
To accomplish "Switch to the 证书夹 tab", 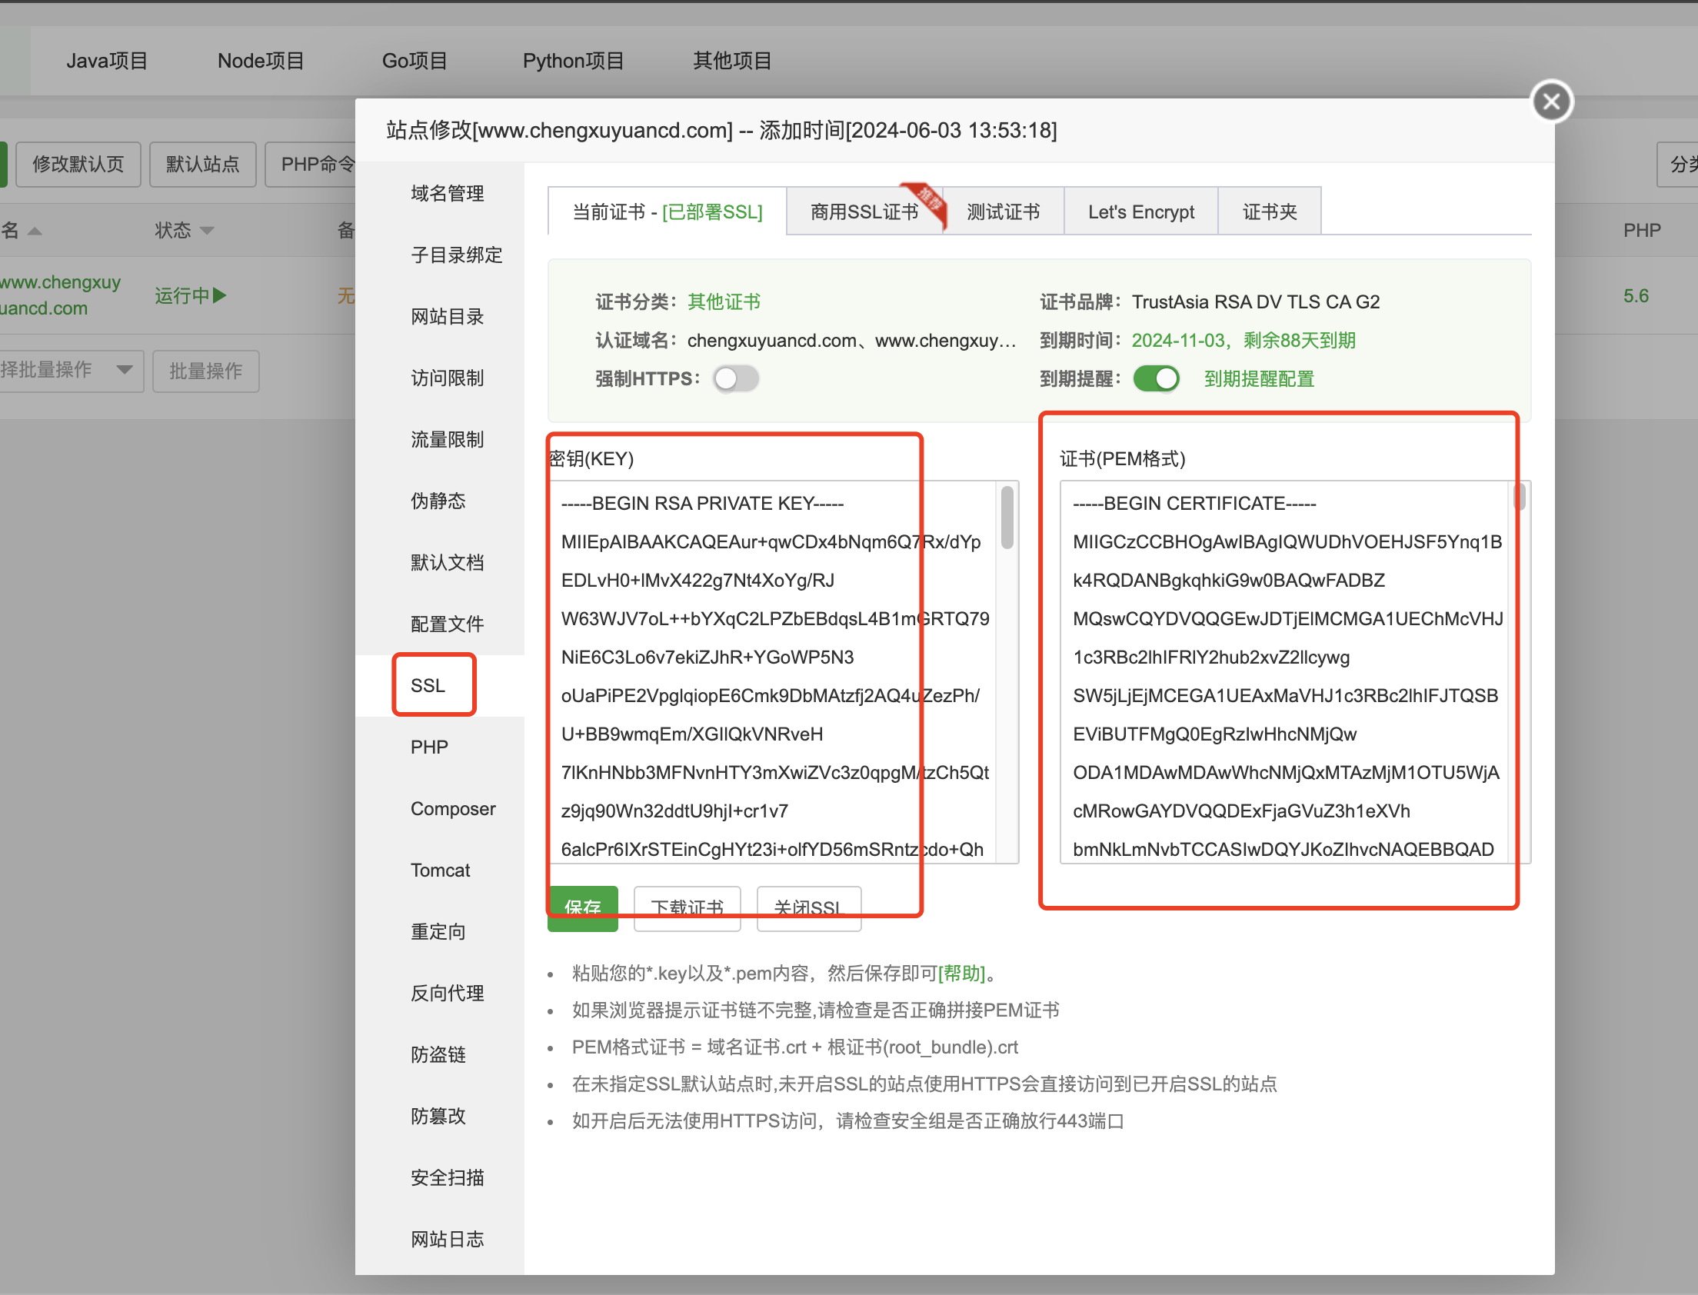I will pos(1268,211).
